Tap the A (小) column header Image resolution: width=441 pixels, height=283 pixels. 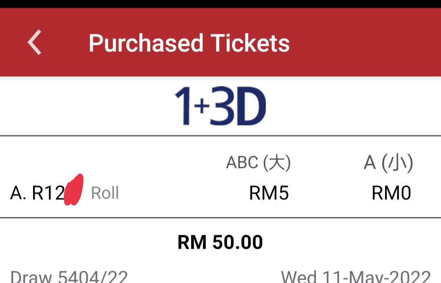(388, 163)
